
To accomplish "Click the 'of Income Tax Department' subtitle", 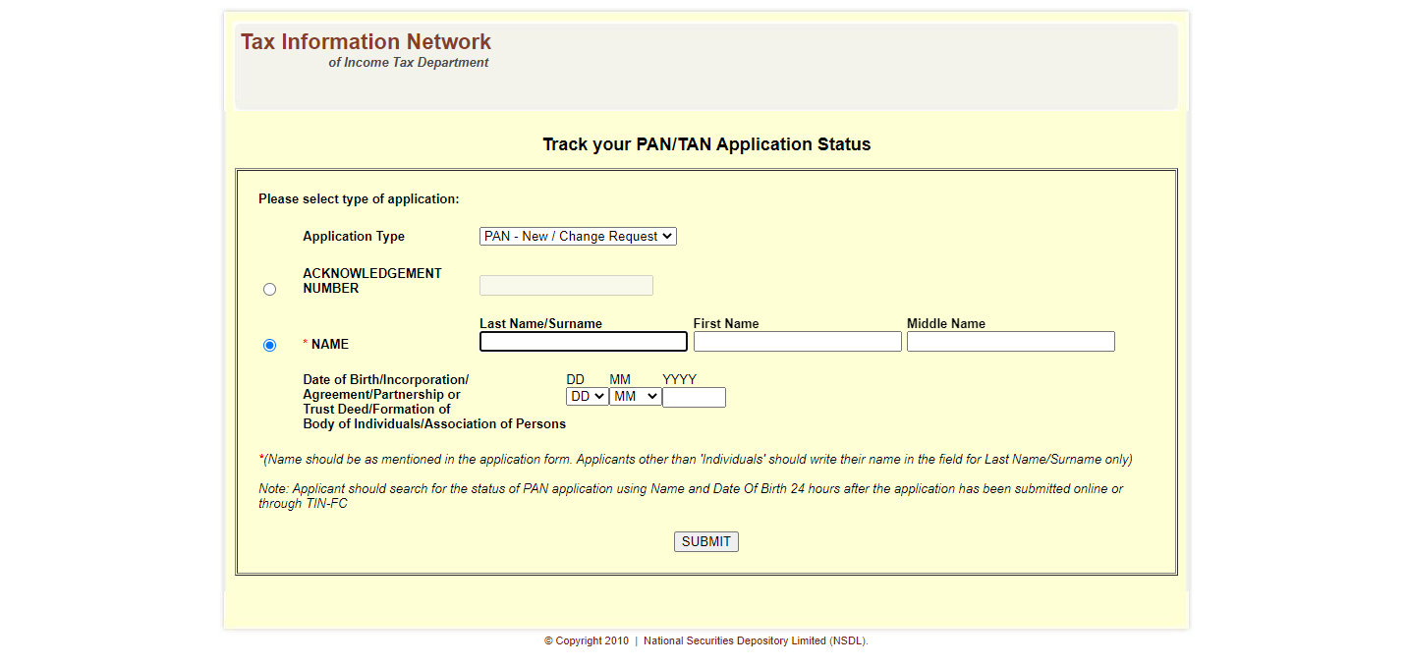I will coord(408,63).
